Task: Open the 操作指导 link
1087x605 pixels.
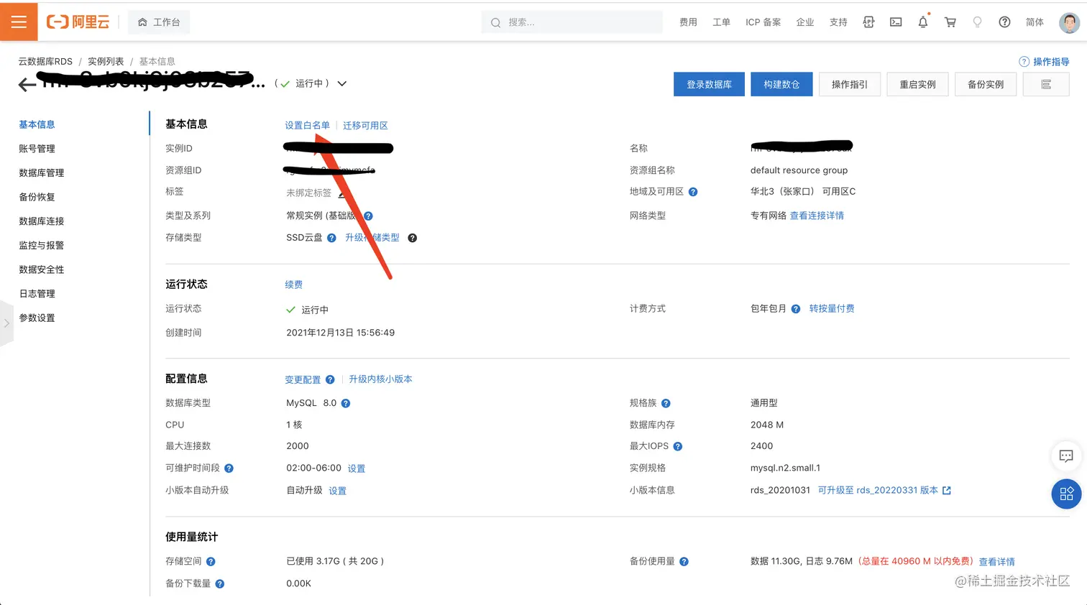Action: (x=1044, y=62)
